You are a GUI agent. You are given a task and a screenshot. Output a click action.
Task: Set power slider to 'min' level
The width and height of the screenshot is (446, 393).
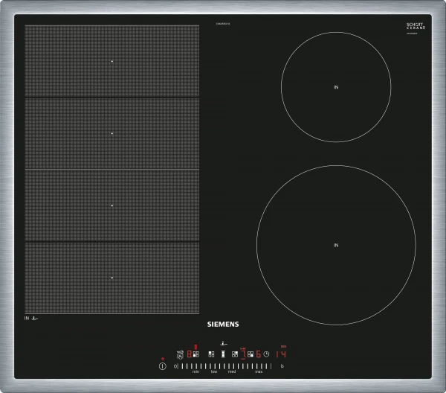click(x=195, y=366)
